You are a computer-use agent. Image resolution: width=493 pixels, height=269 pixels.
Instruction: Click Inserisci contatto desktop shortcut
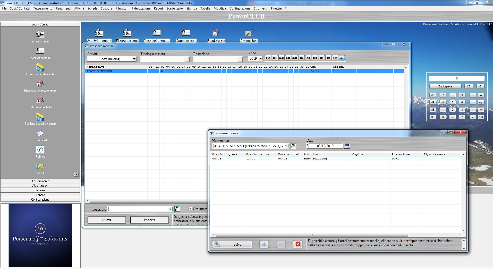(157, 35)
